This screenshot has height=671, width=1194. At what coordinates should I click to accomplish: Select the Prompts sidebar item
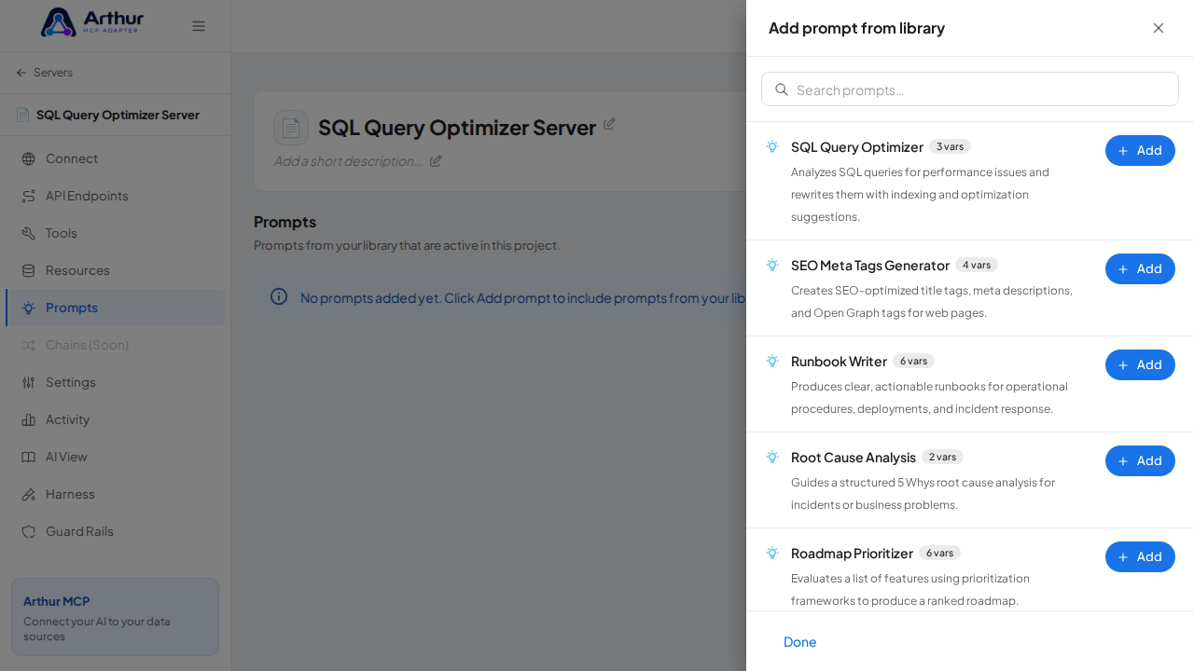pos(115,308)
